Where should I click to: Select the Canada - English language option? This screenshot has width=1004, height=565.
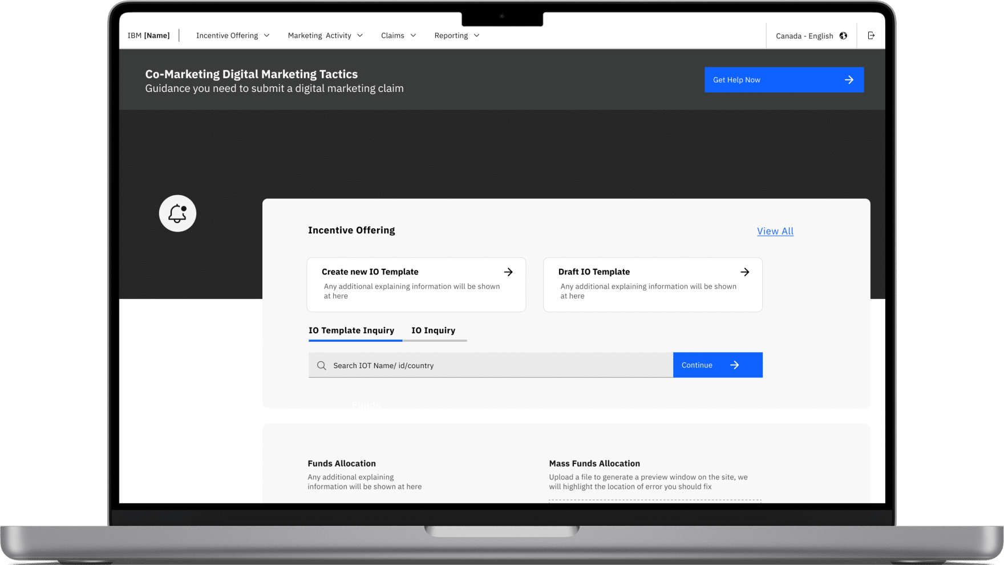click(x=804, y=35)
